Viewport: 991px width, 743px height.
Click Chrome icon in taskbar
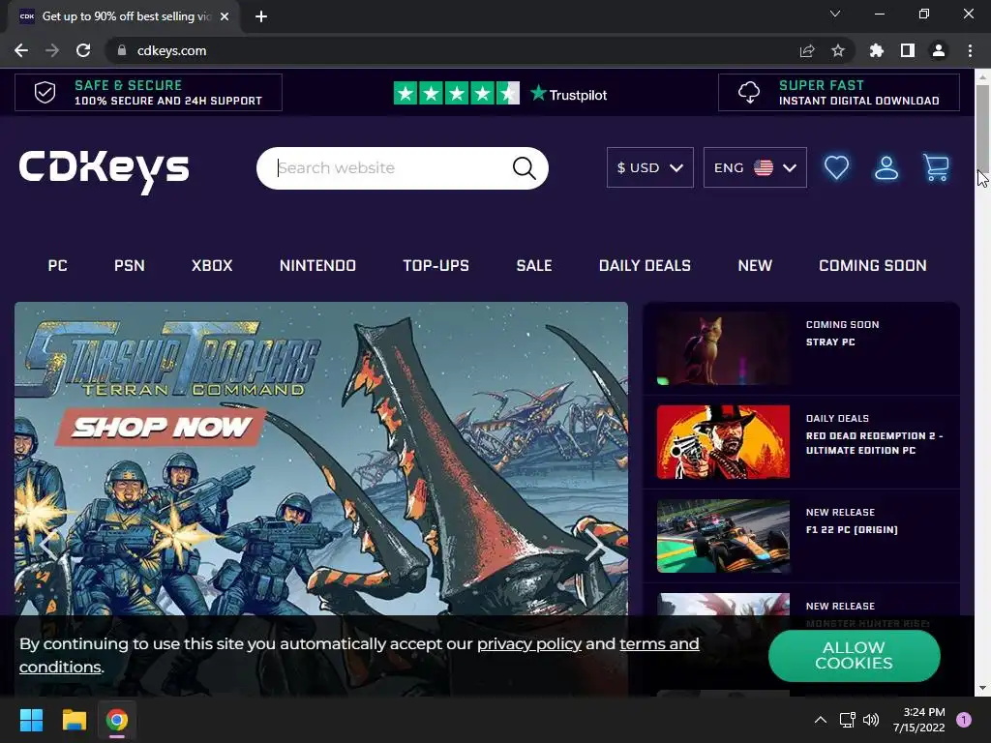tap(117, 720)
